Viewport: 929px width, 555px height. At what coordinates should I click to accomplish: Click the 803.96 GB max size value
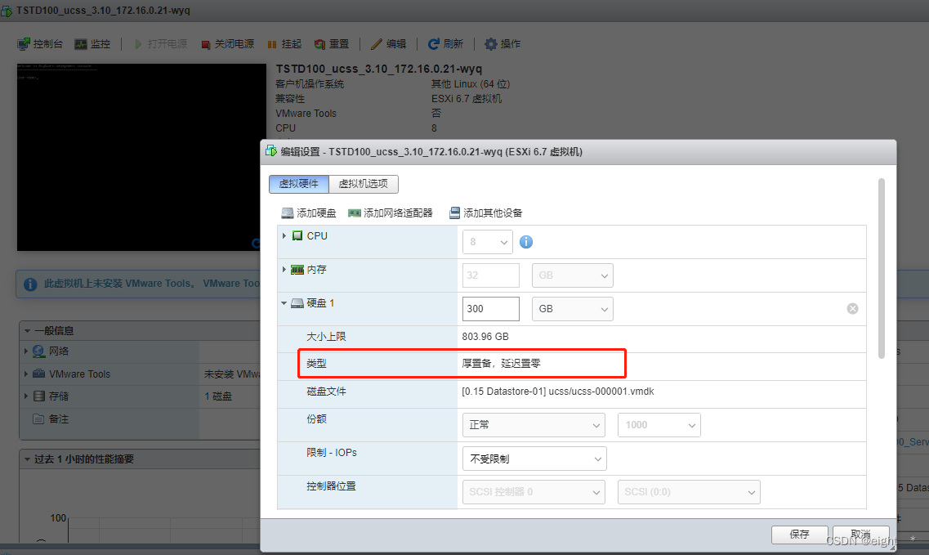click(x=485, y=337)
